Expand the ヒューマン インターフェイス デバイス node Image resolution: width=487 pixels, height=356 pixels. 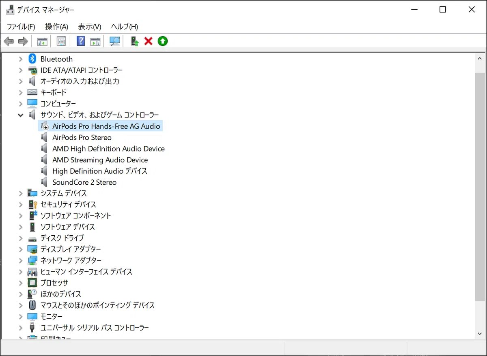point(20,272)
